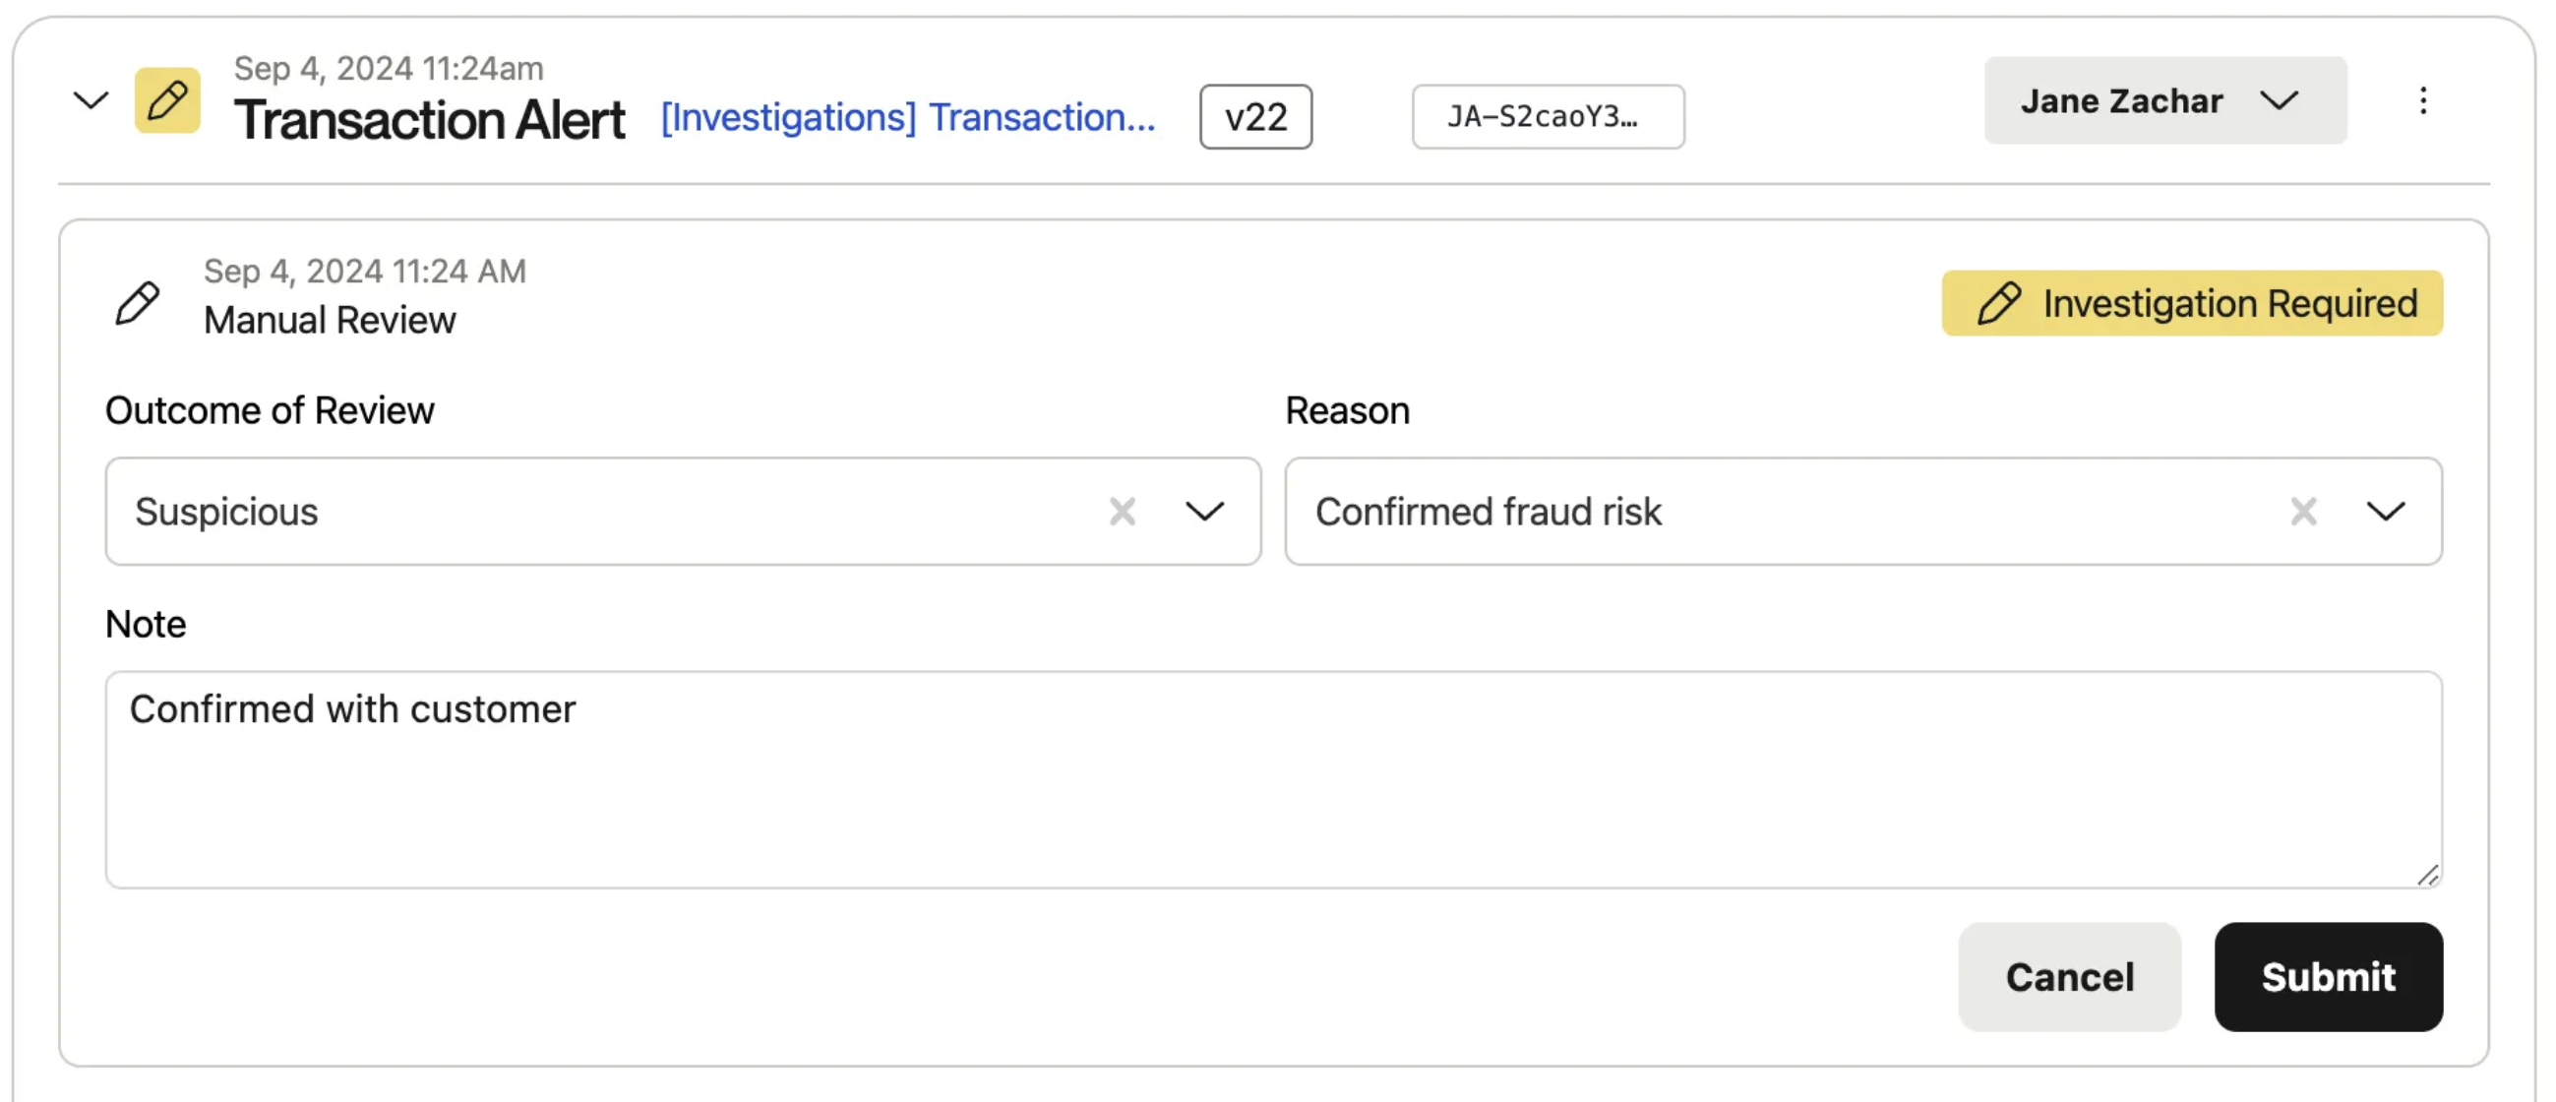The height and width of the screenshot is (1102, 2556).
Task: Click the JA-S2caoY3 identifier box
Action: click(x=1547, y=117)
